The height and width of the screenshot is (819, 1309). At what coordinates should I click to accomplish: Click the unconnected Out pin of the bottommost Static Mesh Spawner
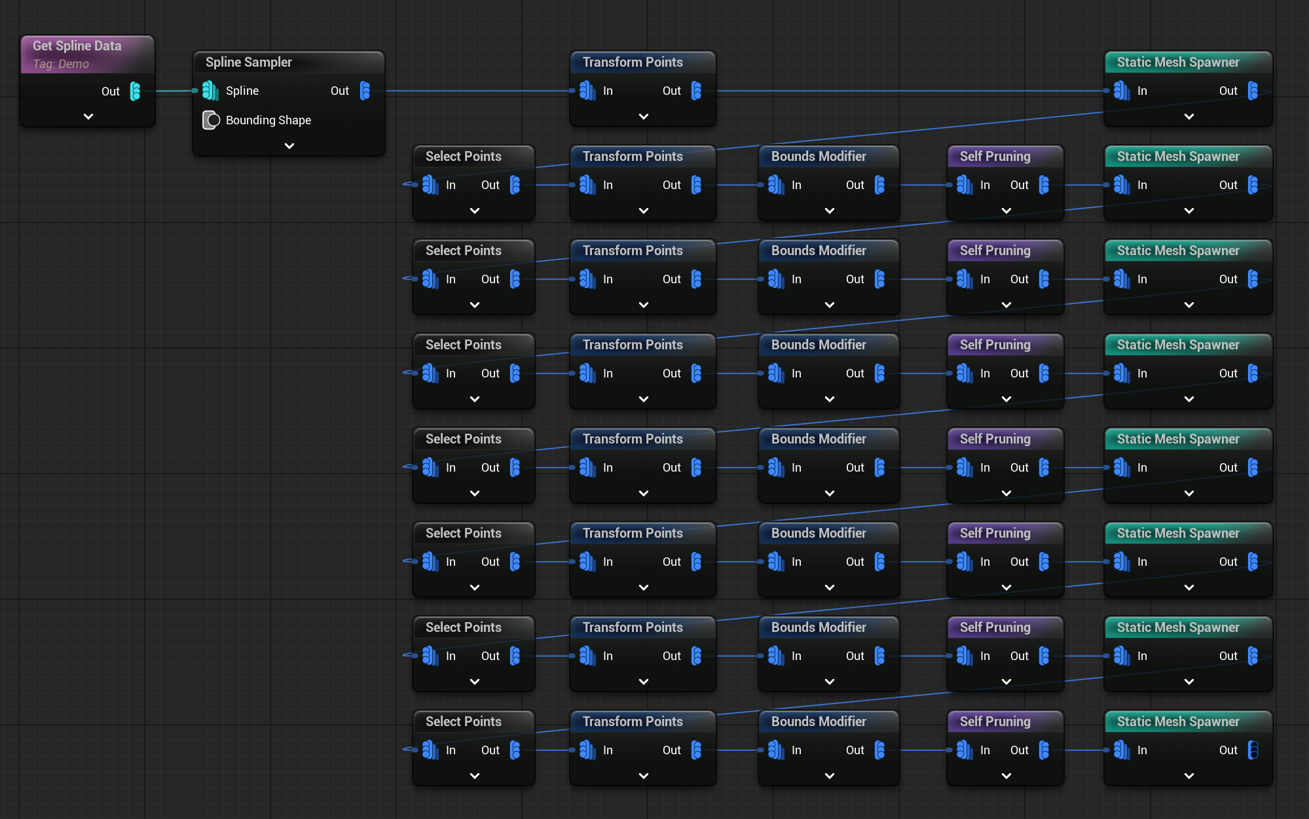(x=1253, y=750)
